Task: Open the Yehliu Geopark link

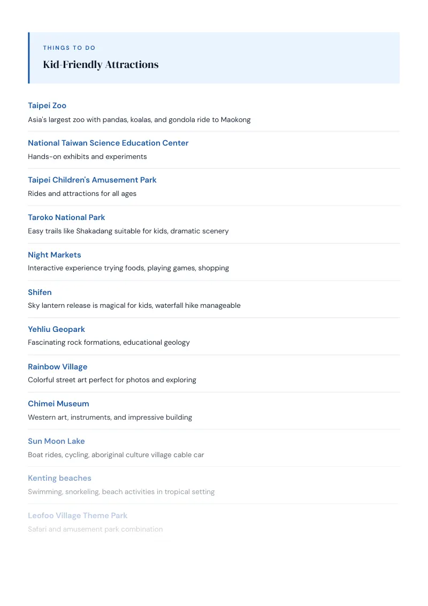Action: click(56, 329)
